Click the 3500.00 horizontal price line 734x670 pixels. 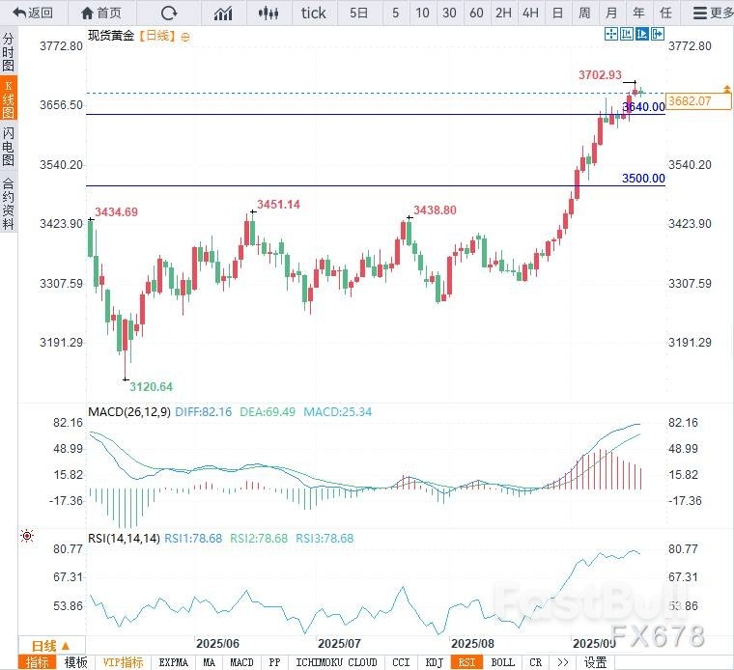click(x=348, y=185)
